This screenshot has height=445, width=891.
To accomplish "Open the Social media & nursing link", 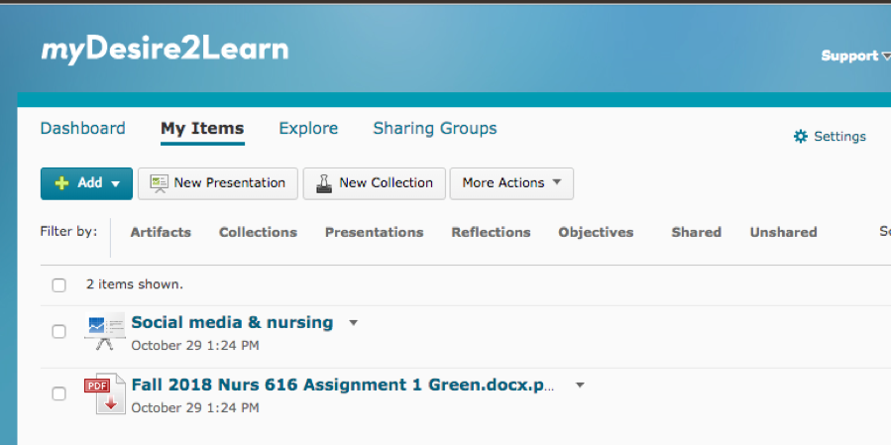I will tap(232, 323).
